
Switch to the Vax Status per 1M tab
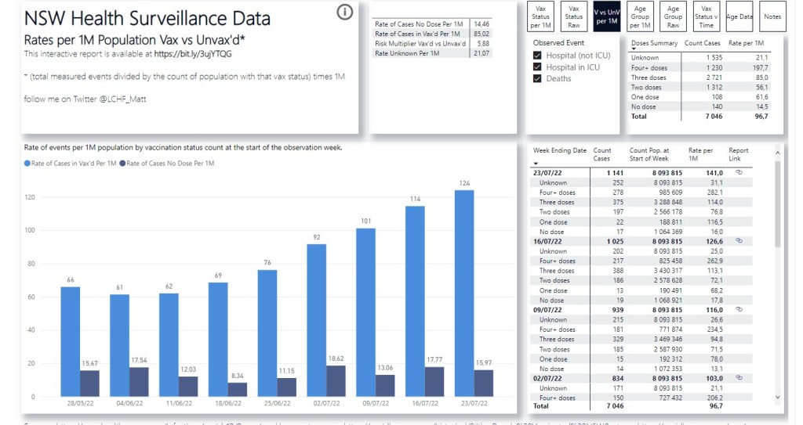coord(541,16)
